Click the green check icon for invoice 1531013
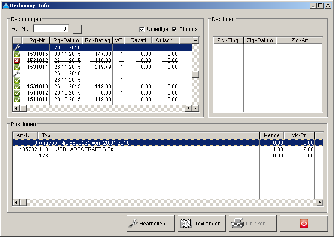The image size is (334, 237). point(17,86)
